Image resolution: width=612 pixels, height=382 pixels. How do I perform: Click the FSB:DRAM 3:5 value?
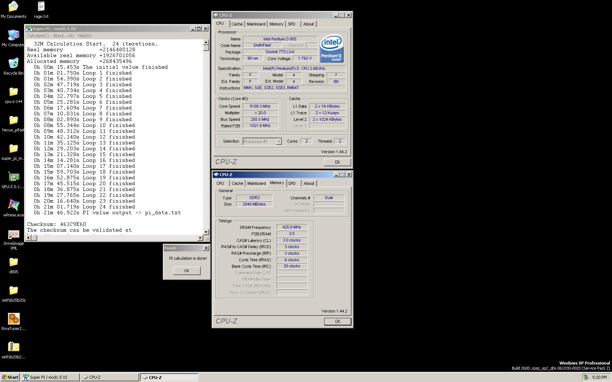(292, 234)
